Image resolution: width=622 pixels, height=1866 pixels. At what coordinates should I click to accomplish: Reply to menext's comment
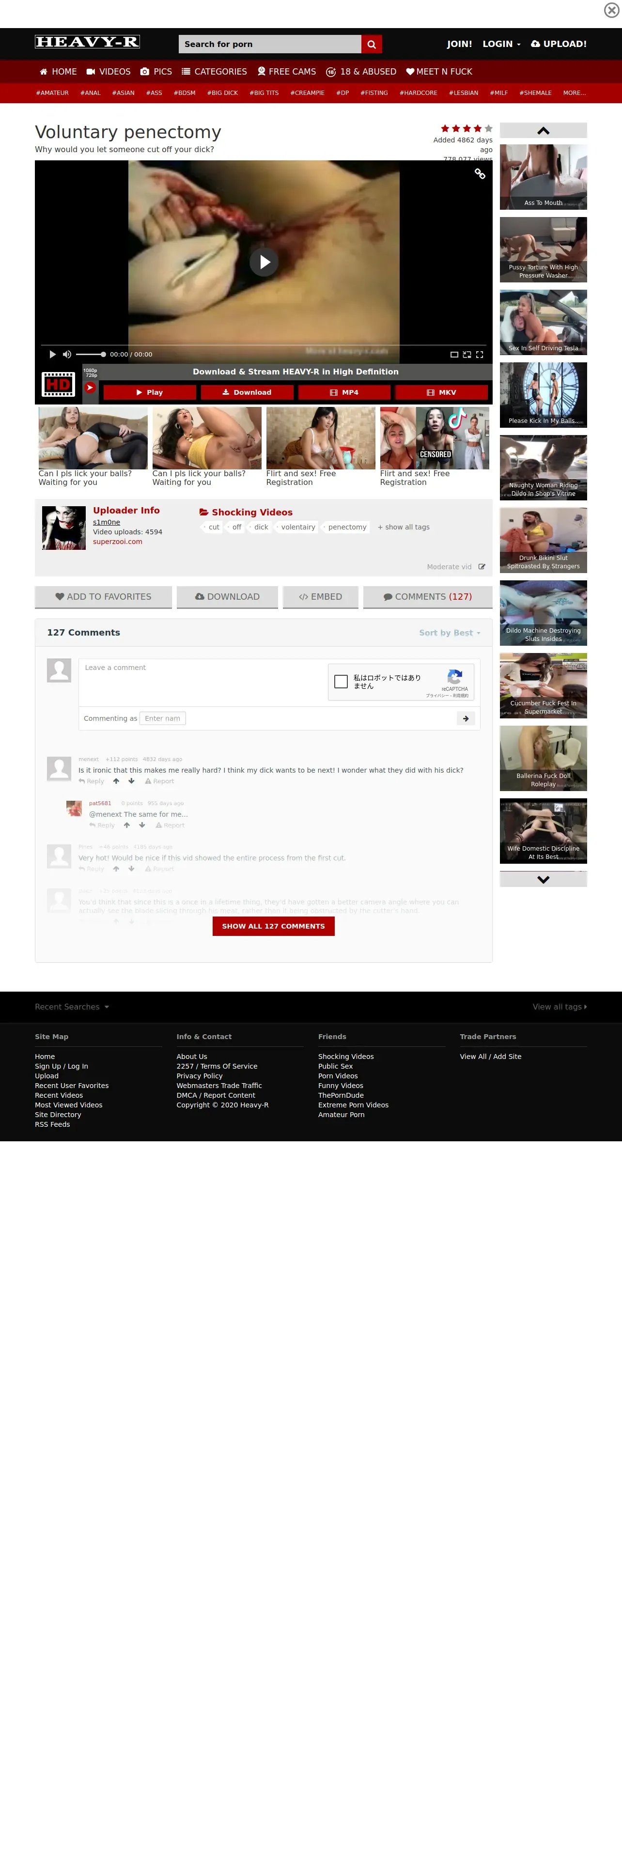(x=91, y=781)
